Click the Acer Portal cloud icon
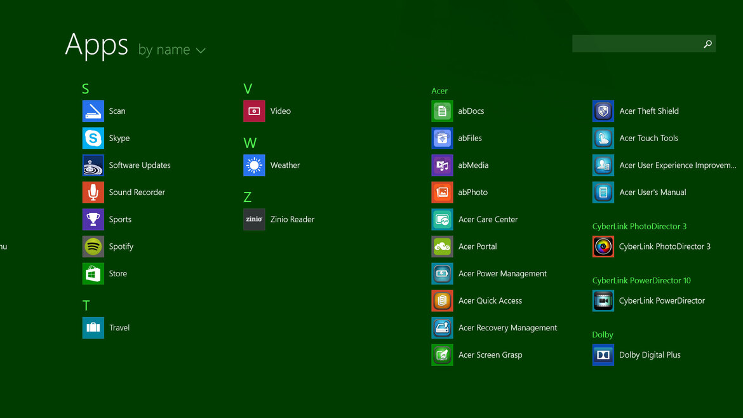This screenshot has width=743, height=418. [x=442, y=246]
